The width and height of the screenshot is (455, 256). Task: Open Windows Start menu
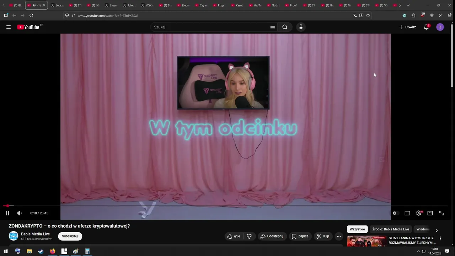coord(6,251)
